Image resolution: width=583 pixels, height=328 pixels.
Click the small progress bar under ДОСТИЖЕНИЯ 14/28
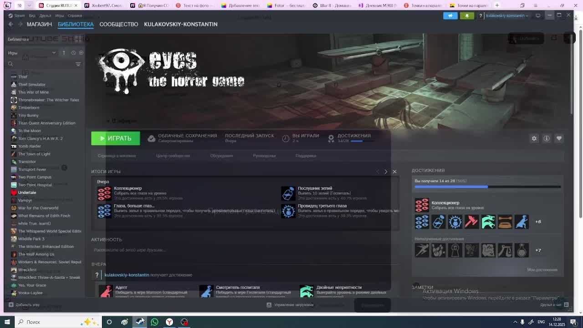pos(363,141)
